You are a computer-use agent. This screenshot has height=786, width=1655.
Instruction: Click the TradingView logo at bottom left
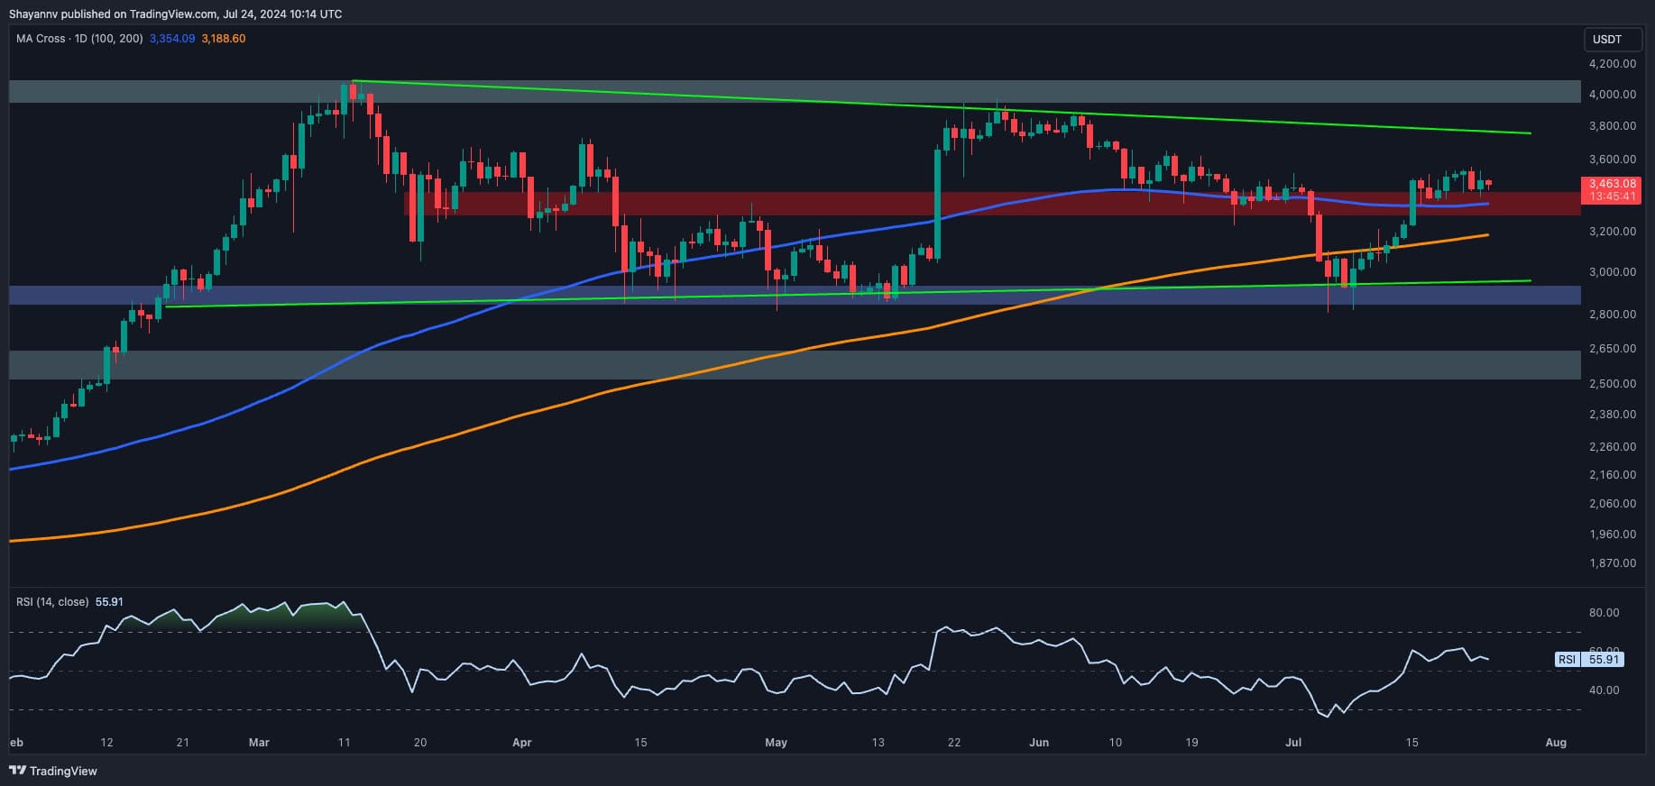52,771
